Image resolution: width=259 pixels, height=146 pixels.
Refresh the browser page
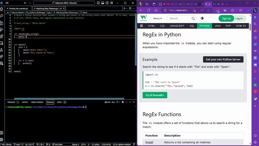[x=149, y=10]
